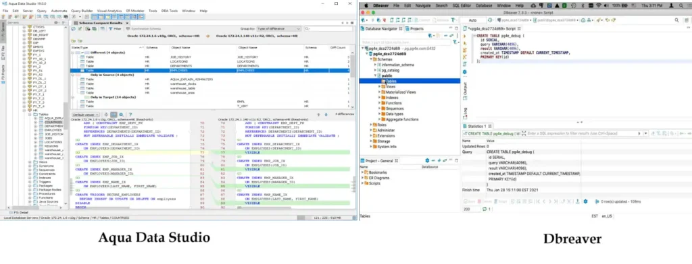
Task: Refresh the schema compare results
Action: (73, 28)
